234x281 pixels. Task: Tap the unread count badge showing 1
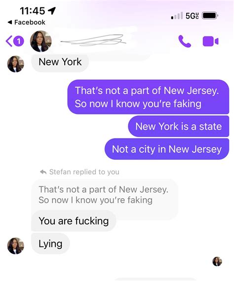click(x=19, y=41)
